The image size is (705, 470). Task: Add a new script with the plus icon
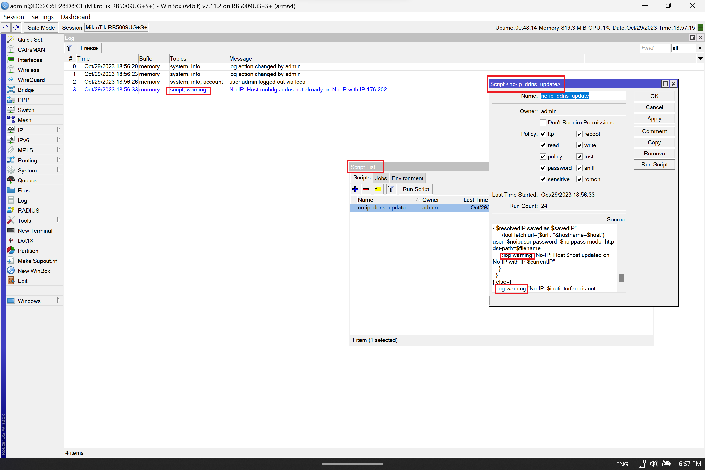(x=355, y=189)
